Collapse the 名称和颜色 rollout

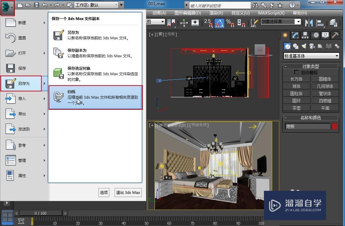click(311, 118)
